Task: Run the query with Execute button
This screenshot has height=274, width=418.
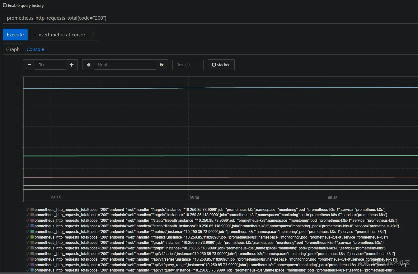Action: [15, 35]
